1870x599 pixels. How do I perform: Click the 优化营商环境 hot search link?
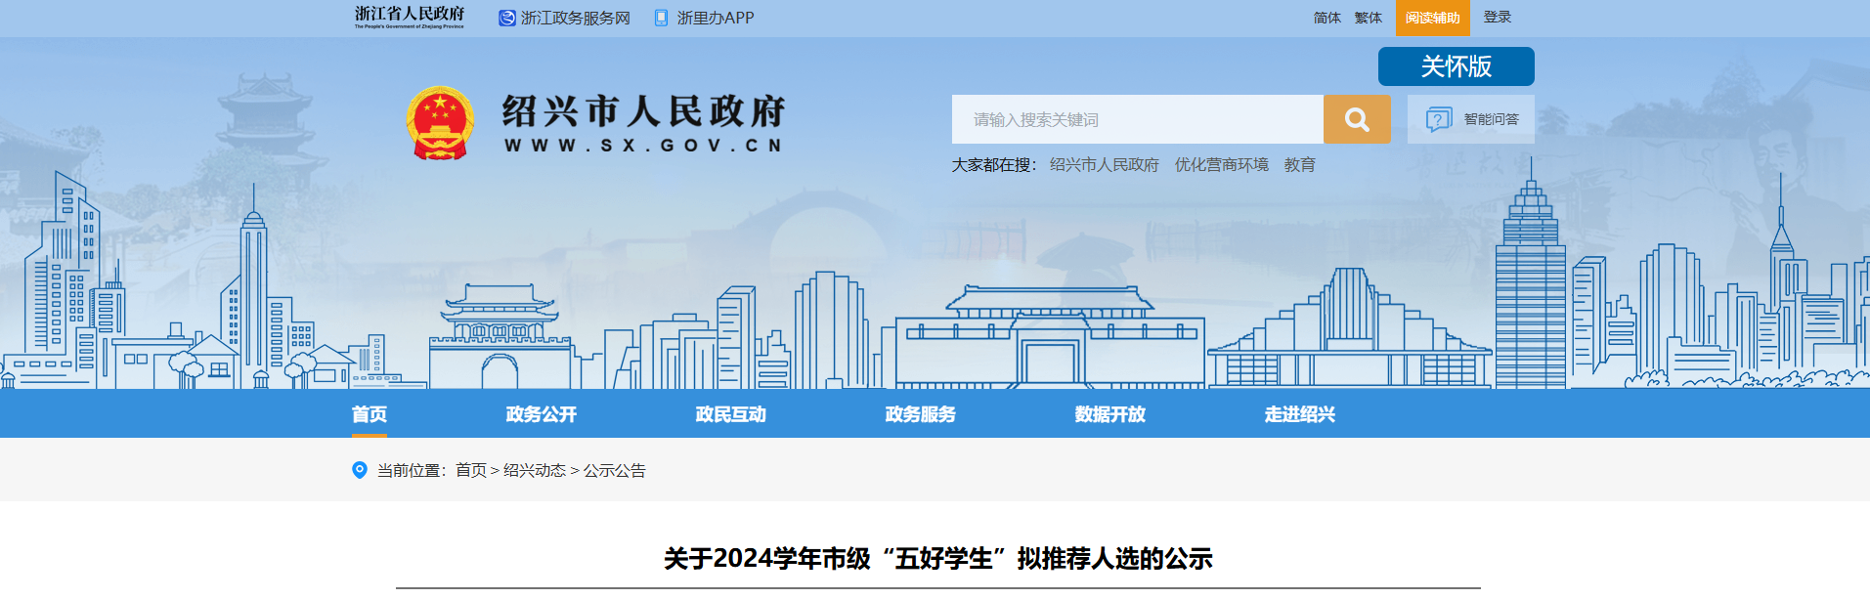(1221, 165)
